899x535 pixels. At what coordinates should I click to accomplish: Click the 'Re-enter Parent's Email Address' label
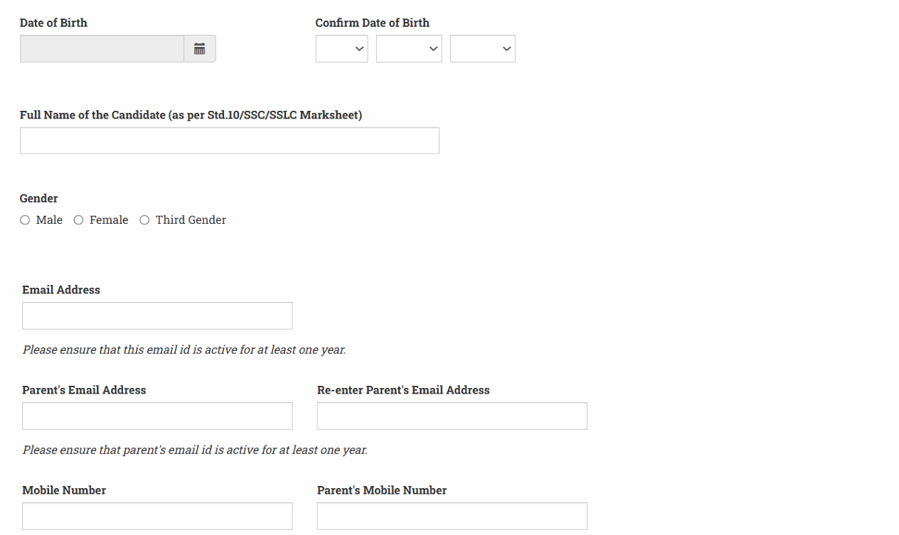(403, 390)
